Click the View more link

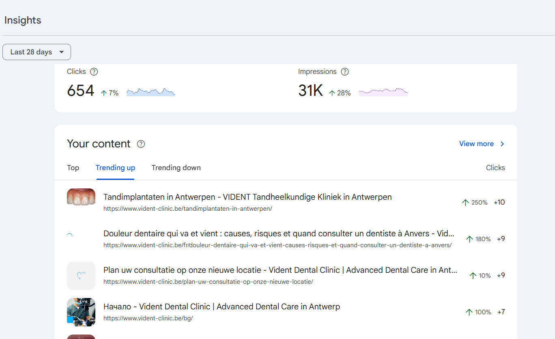point(476,144)
